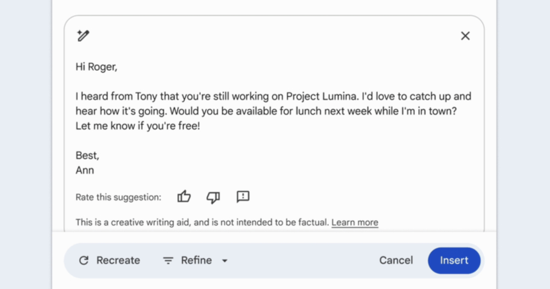Click the circular arrow Recreate icon
Image resolution: width=550 pixels, height=289 pixels.
tap(84, 260)
